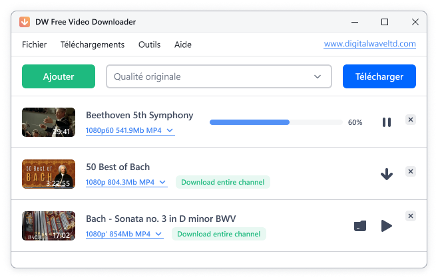438x279 pixels.
Task: Open the Téléchargements menu
Action: pos(93,45)
